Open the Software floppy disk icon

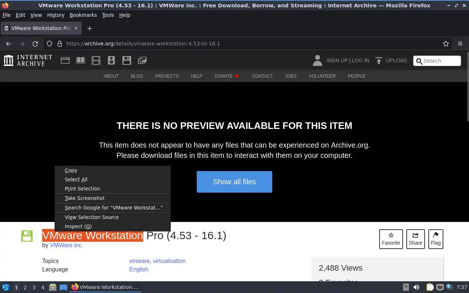tap(127, 60)
